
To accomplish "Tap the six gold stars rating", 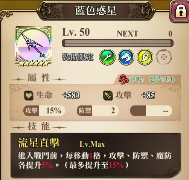I will 33,64.
